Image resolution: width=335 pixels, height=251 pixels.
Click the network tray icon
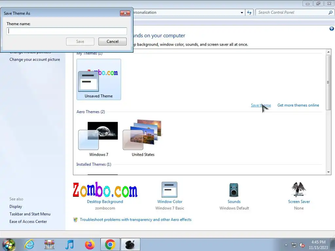(x=294, y=245)
